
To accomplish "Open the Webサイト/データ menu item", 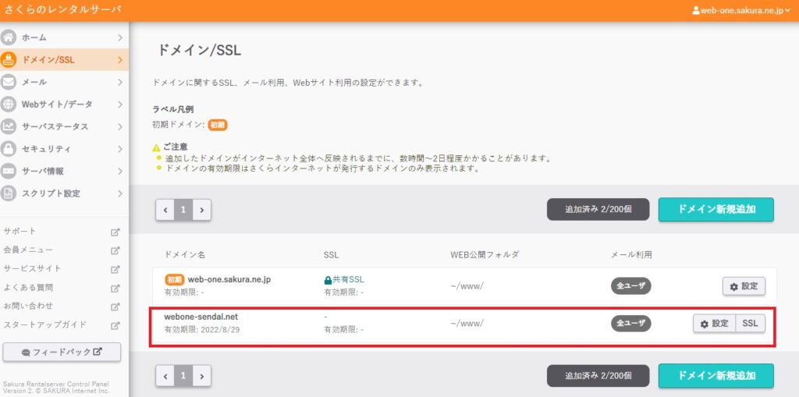I will coord(64,105).
